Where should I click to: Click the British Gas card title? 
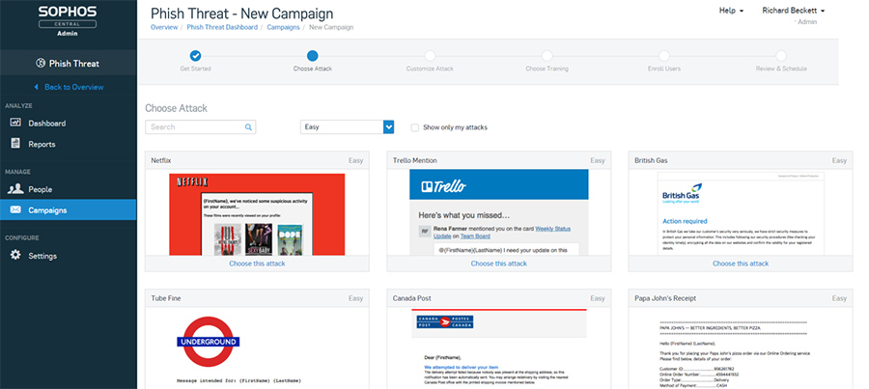click(x=651, y=160)
